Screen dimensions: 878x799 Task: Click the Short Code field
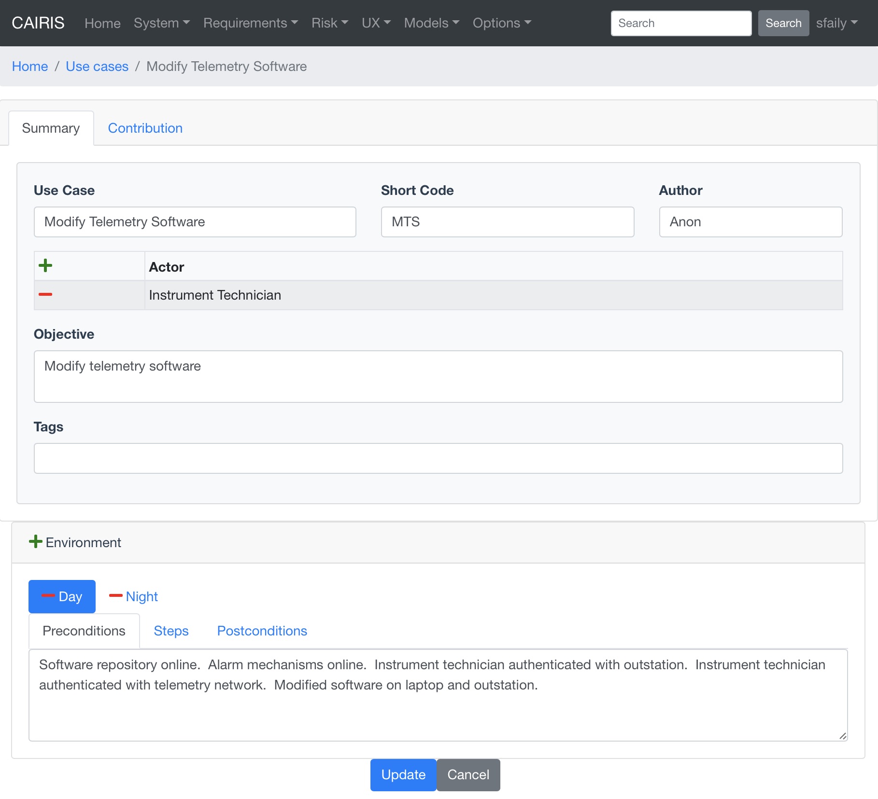click(508, 222)
